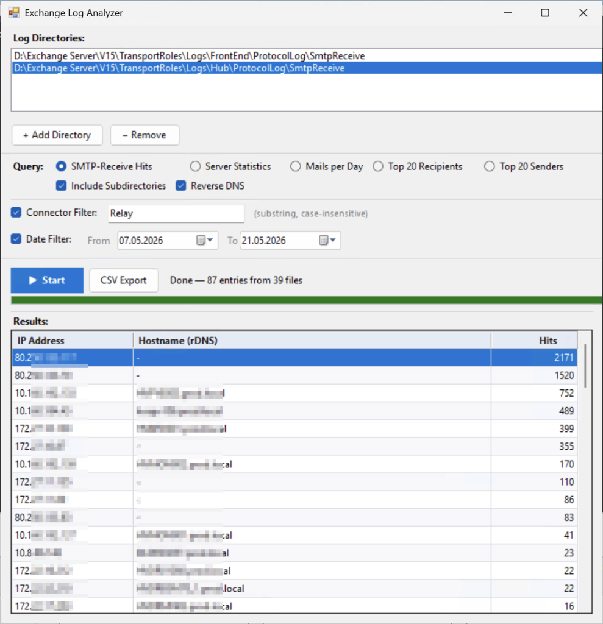Click the green progress bar
The width and height of the screenshot is (603, 624).
click(x=307, y=300)
